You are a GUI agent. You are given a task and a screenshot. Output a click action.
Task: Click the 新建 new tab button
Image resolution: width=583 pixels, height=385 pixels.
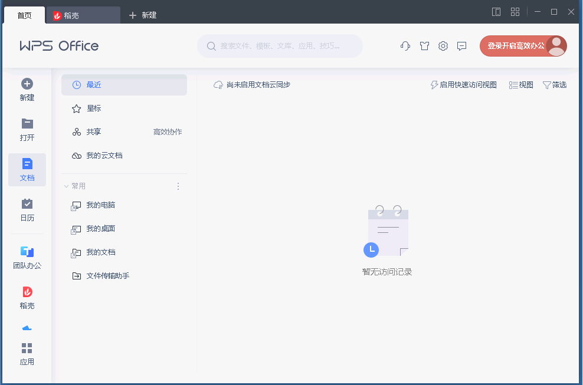[143, 15]
